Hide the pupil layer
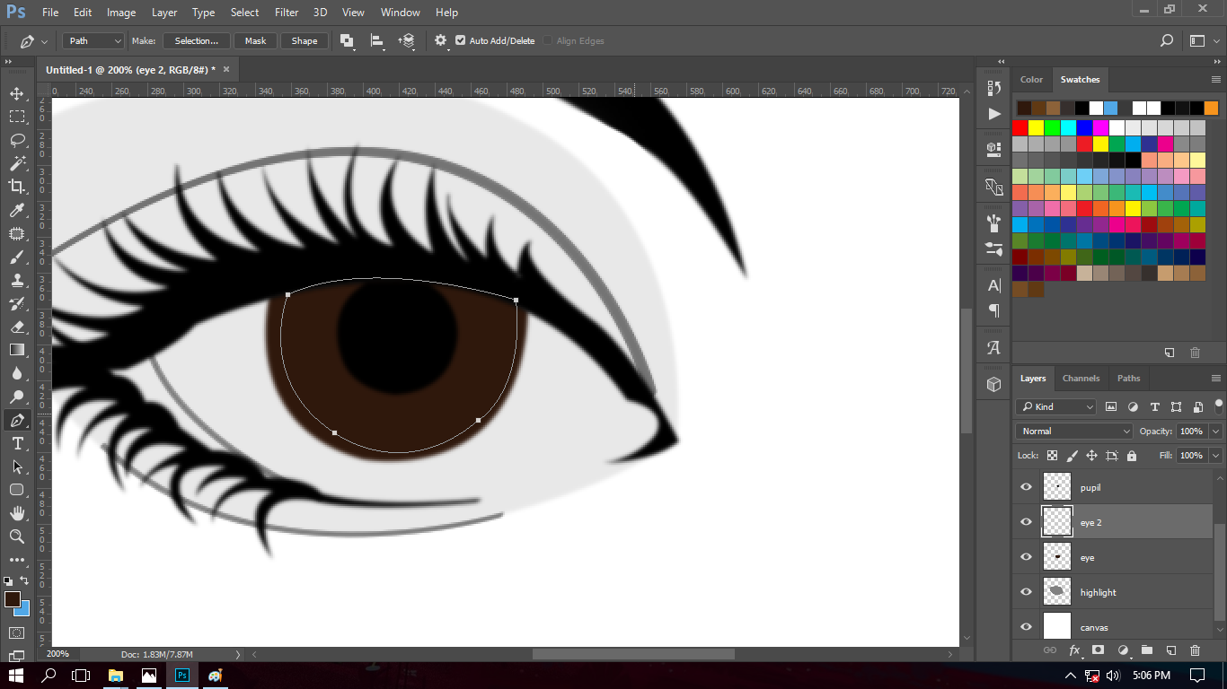Screen dimensions: 1227x689 coord(1026,487)
